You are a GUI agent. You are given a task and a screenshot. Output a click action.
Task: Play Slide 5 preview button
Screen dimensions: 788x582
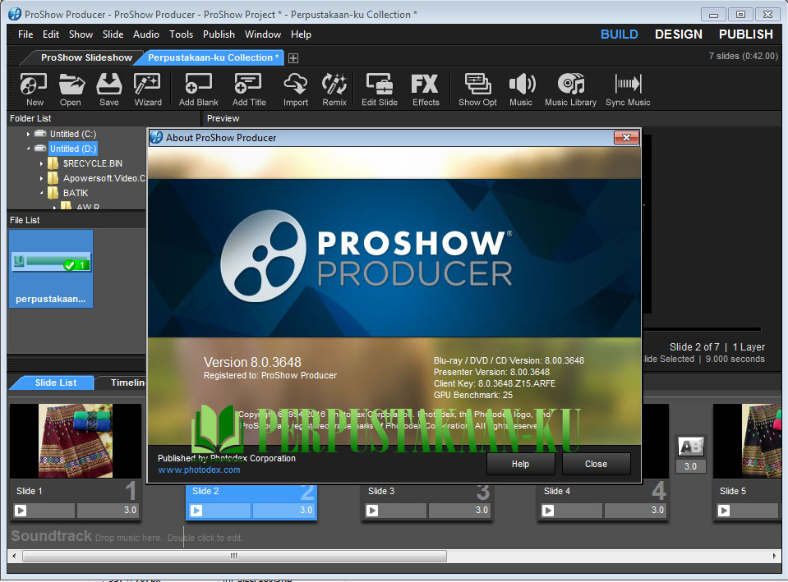click(x=724, y=511)
